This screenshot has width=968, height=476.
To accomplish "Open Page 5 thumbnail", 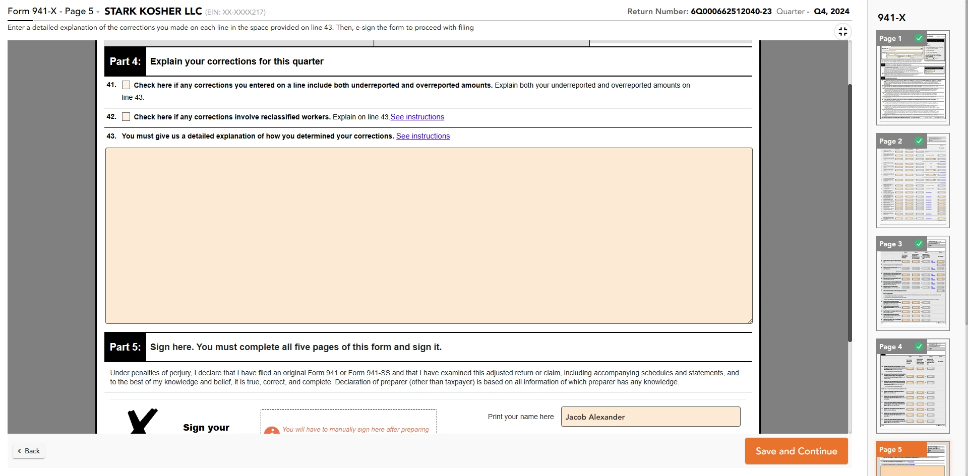I will click(x=913, y=458).
